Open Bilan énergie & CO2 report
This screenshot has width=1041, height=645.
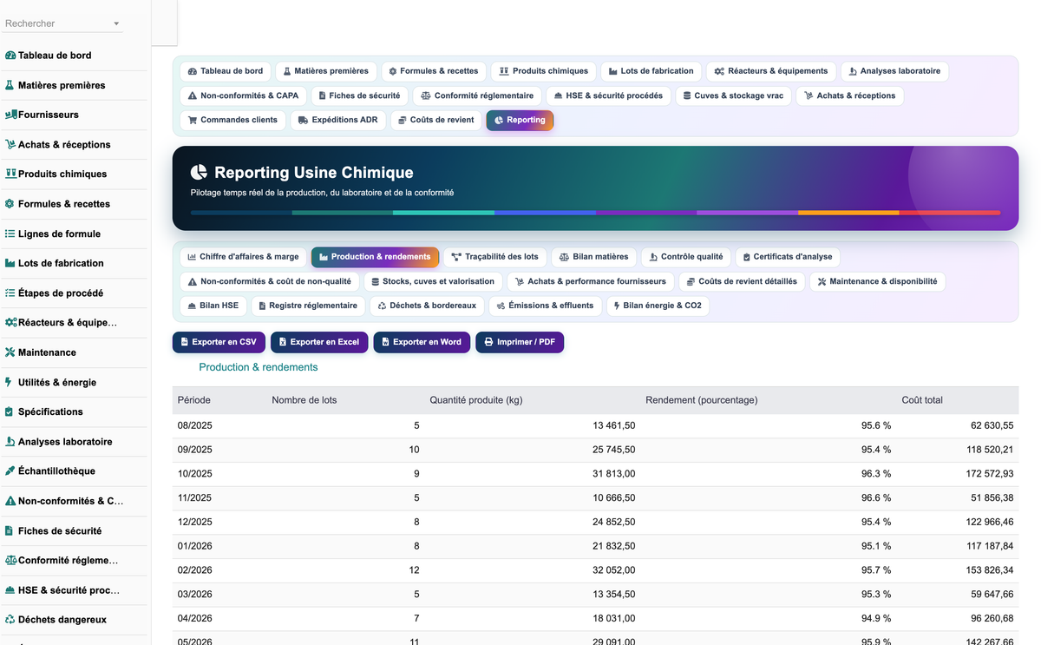tap(658, 306)
